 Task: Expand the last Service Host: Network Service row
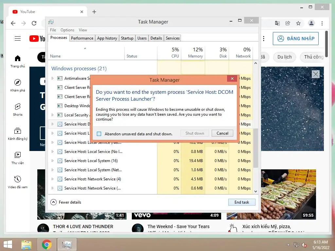point(52,188)
